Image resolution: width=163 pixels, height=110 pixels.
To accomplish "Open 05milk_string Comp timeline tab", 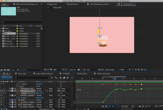I will pos(104,73).
